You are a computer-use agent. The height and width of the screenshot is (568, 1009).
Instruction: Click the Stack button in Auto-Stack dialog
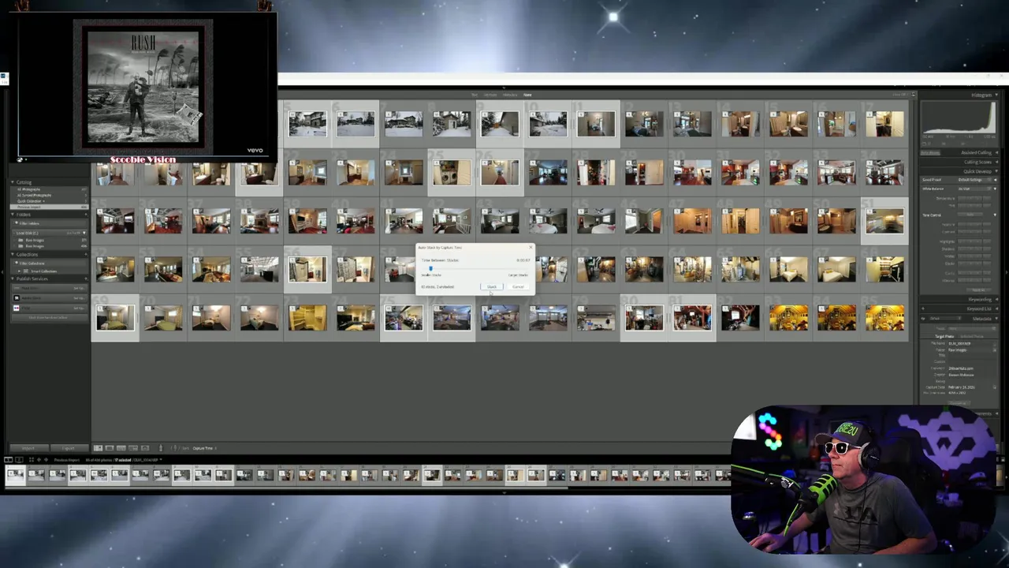coord(492,286)
